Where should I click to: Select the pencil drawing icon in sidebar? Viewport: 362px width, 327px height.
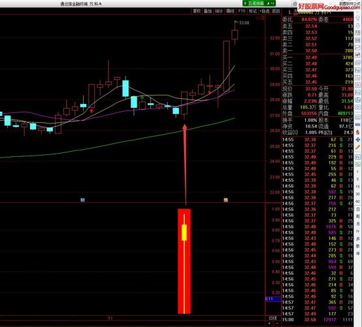pos(358,147)
